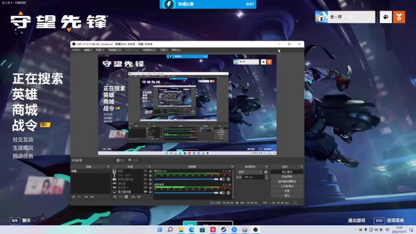416x234 pixels.
Task: Remove selected scene with minus icon
Action: click(x=79, y=197)
